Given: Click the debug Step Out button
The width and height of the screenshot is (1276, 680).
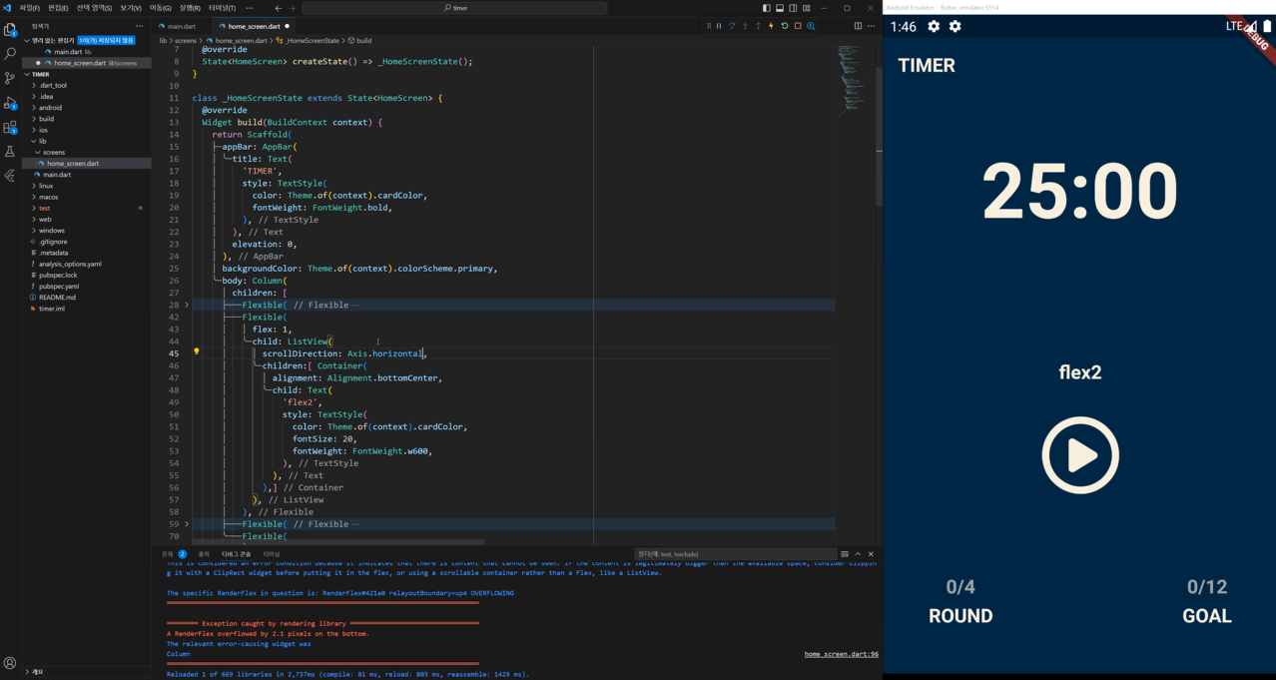Looking at the screenshot, I should [x=758, y=26].
